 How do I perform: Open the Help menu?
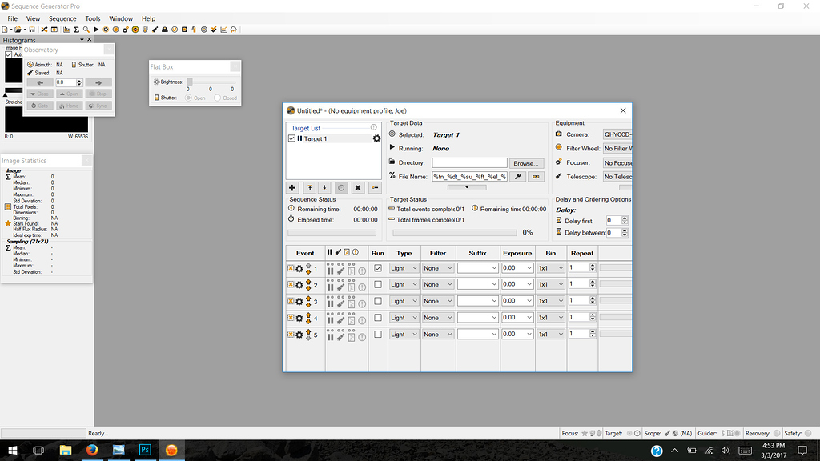(x=148, y=18)
